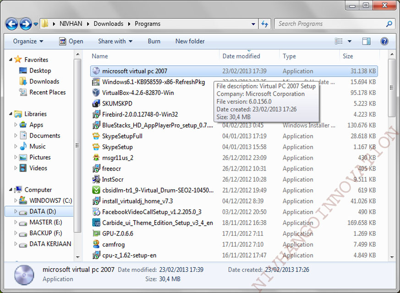The image size is (400, 293).
Task: Click the cbsidlm-tr1_9-Virtual_Drum file icon
Action: [x=96, y=190]
